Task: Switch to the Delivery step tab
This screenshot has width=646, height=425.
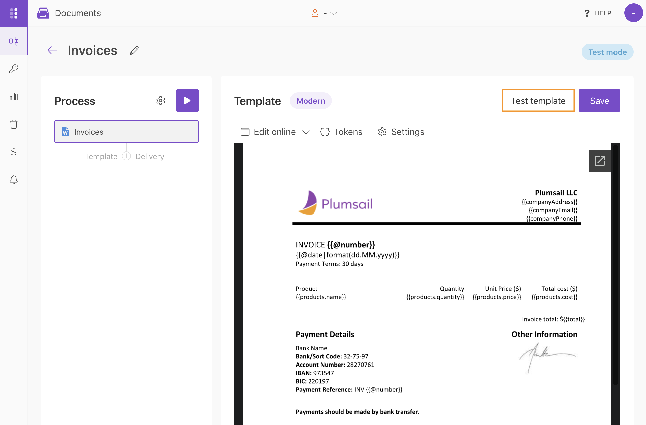Action: (150, 157)
